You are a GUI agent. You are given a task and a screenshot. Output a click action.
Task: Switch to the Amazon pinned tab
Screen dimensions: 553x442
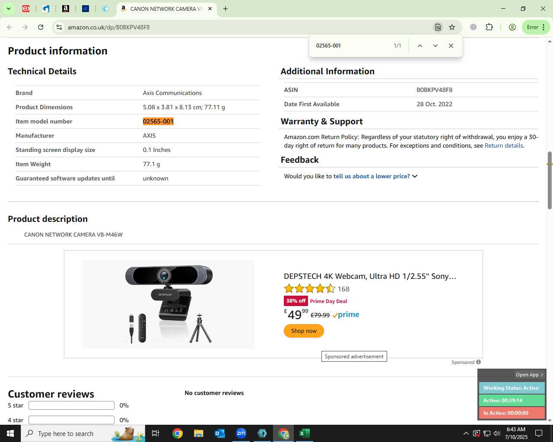(66, 9)
